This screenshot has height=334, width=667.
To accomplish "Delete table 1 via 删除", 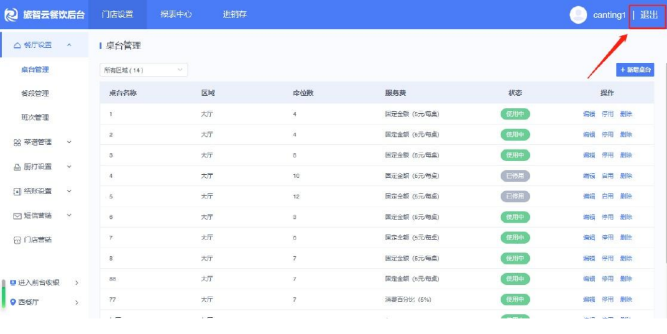I will [626, 114].
